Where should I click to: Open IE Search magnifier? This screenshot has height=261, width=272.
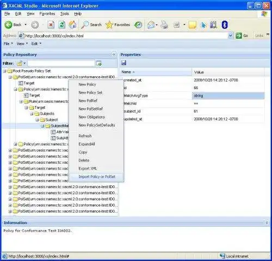[85, 25]
